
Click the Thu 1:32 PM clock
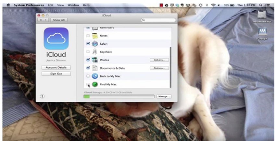[x=246, y=5]
